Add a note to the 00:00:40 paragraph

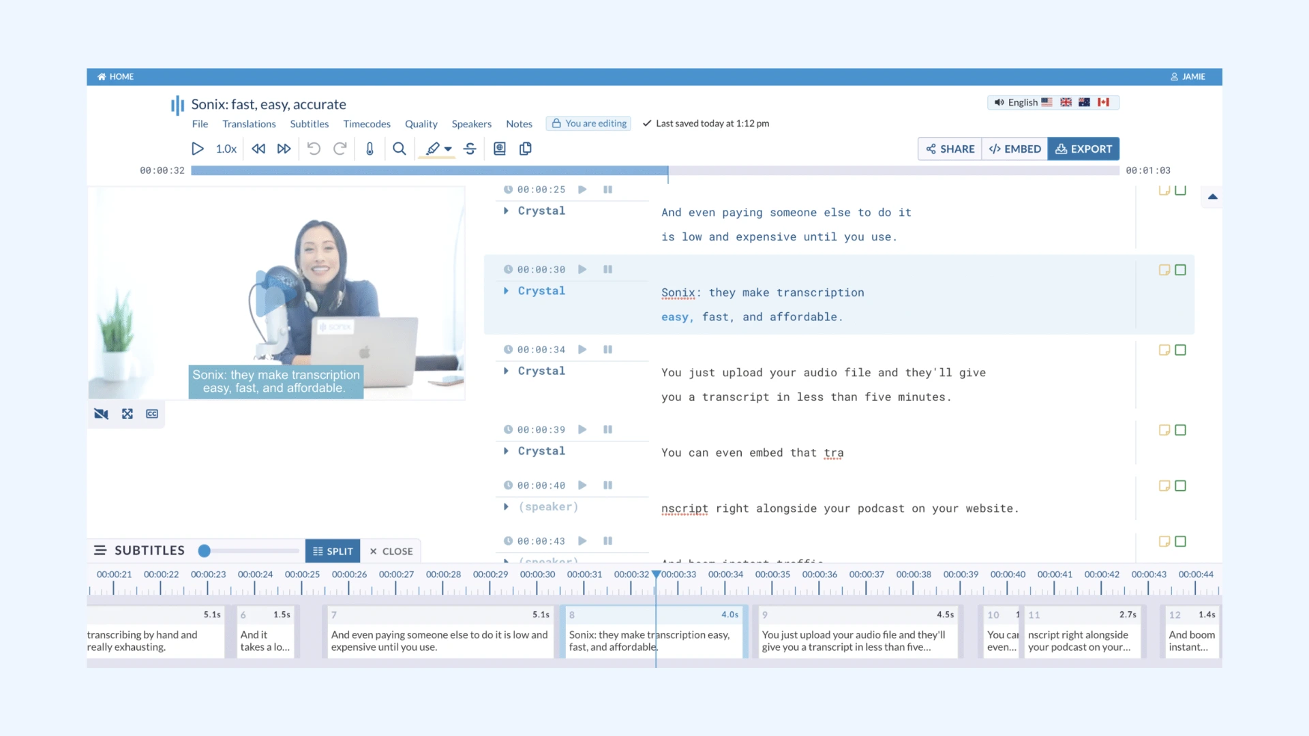point(1164,486)
